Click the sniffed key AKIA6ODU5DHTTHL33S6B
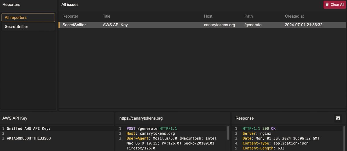The height and width of the screenshot is (151, 347). 29,138
